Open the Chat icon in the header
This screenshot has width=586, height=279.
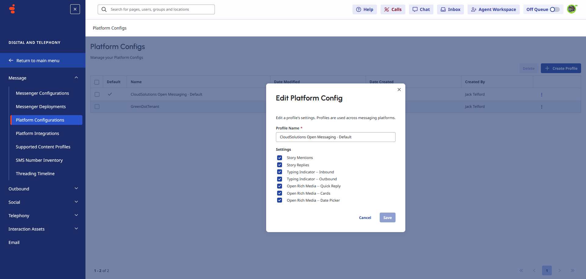click(x=421, y=9)
